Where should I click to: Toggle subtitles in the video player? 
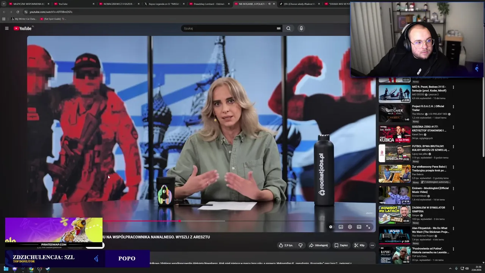(341, 227)
